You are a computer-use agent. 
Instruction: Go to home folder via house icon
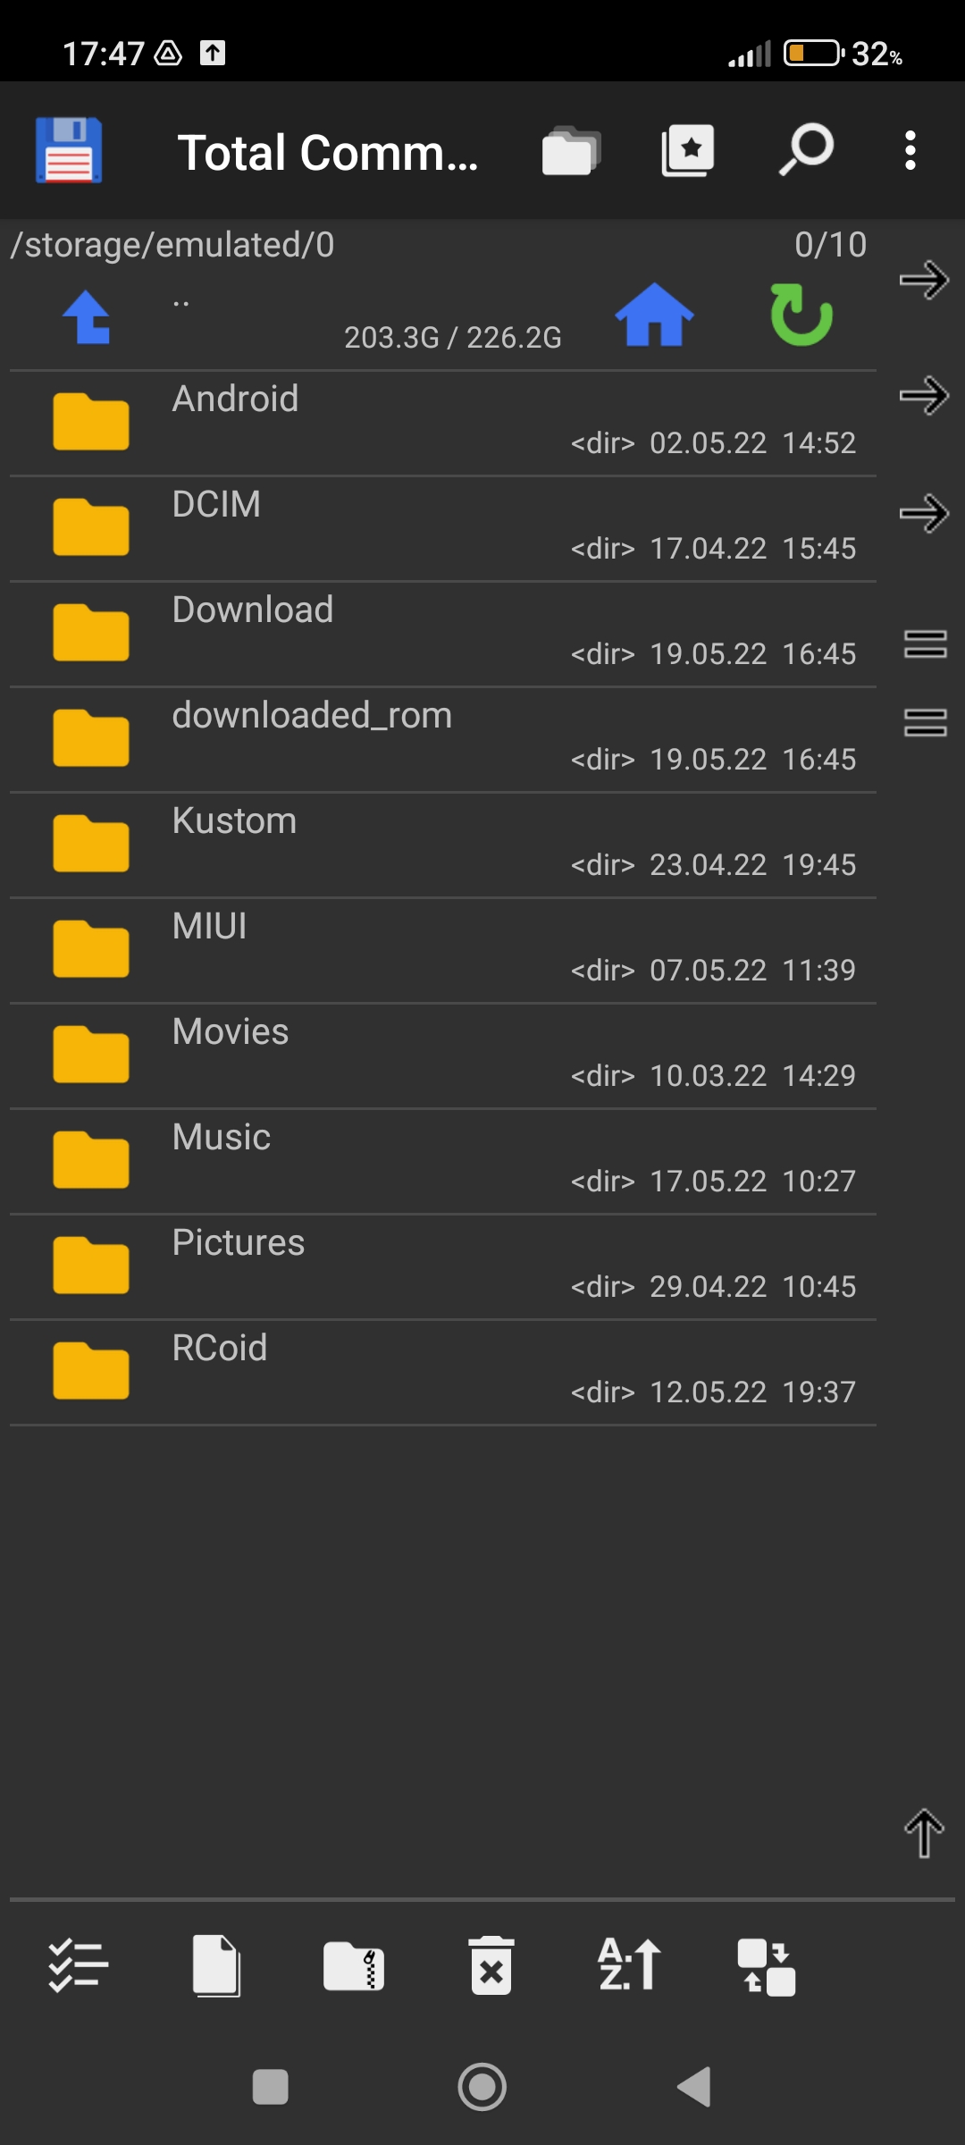click(x=654, y=315)
